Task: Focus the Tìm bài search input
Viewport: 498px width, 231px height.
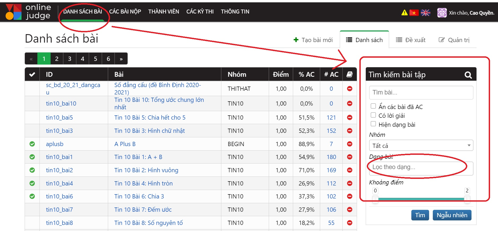Action: coord(421,93)
